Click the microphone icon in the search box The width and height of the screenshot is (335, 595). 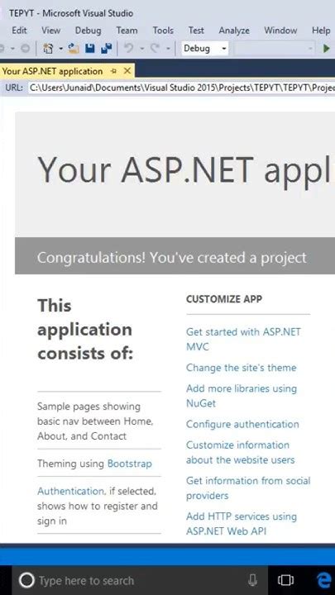252,580
